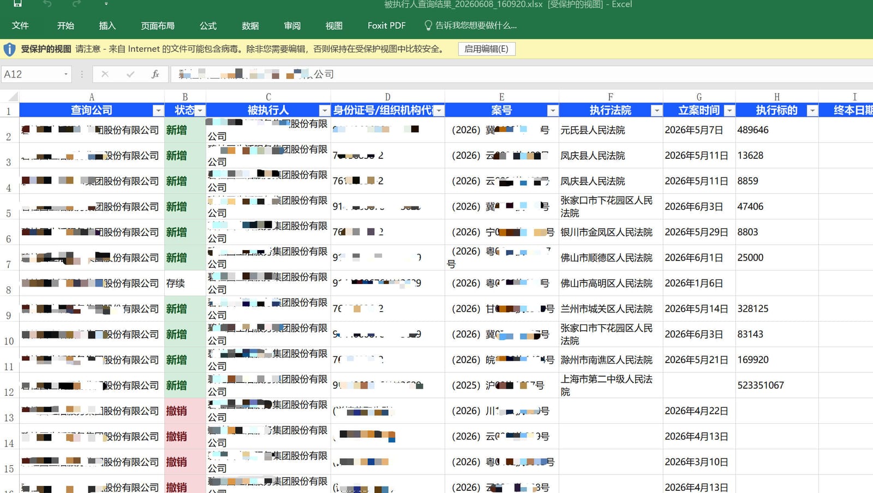Click the 523351067 amount cell
This screenshot has height=493, width=873.
coord(777,385)
